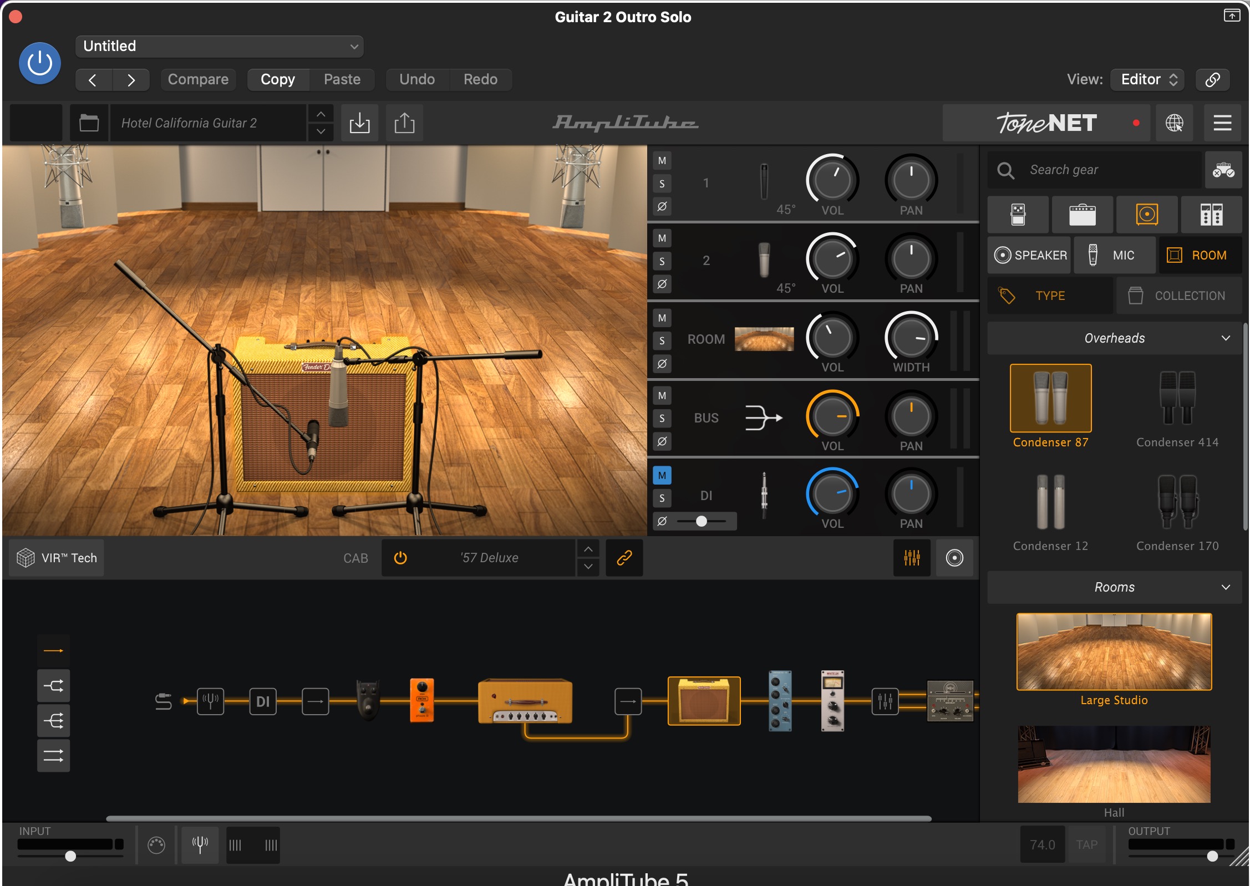1250x886 pixels.
Task: Adjust the DI phase delay slider
Action: tap(702, 521)
